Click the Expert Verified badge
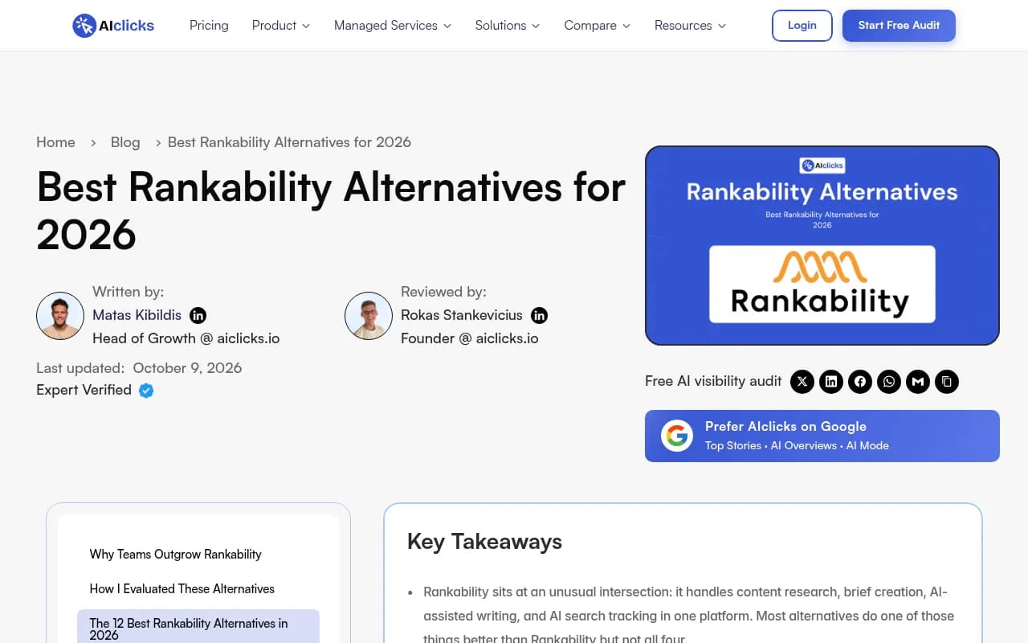Viewport: 1028px width, 643px height. pos(146,391)
